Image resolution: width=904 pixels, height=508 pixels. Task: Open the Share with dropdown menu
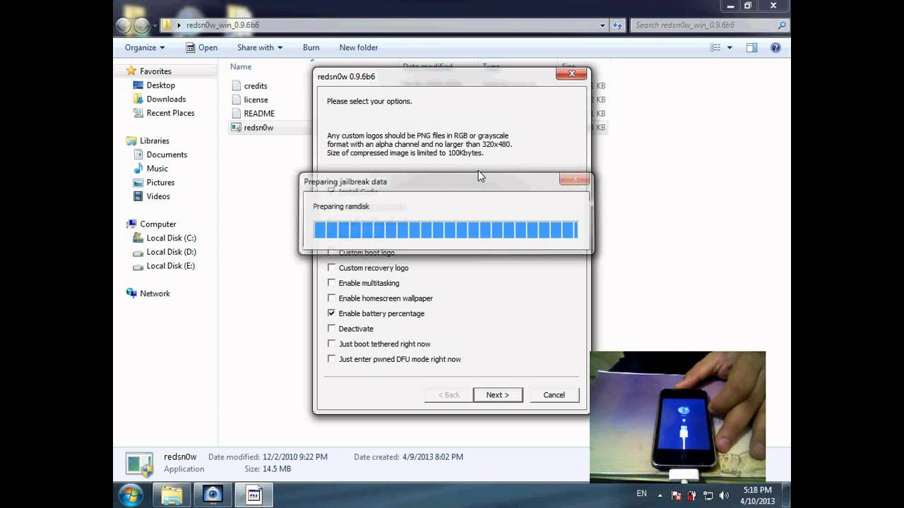point(260,48)
